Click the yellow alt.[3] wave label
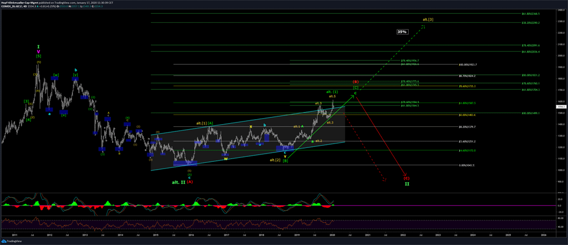Screen dimensions: 568x245 pyautogui.click(x=428, y=20)
